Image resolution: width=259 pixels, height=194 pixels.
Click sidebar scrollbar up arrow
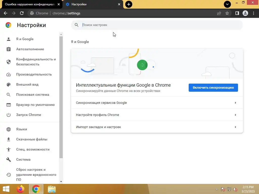[61, 34]
